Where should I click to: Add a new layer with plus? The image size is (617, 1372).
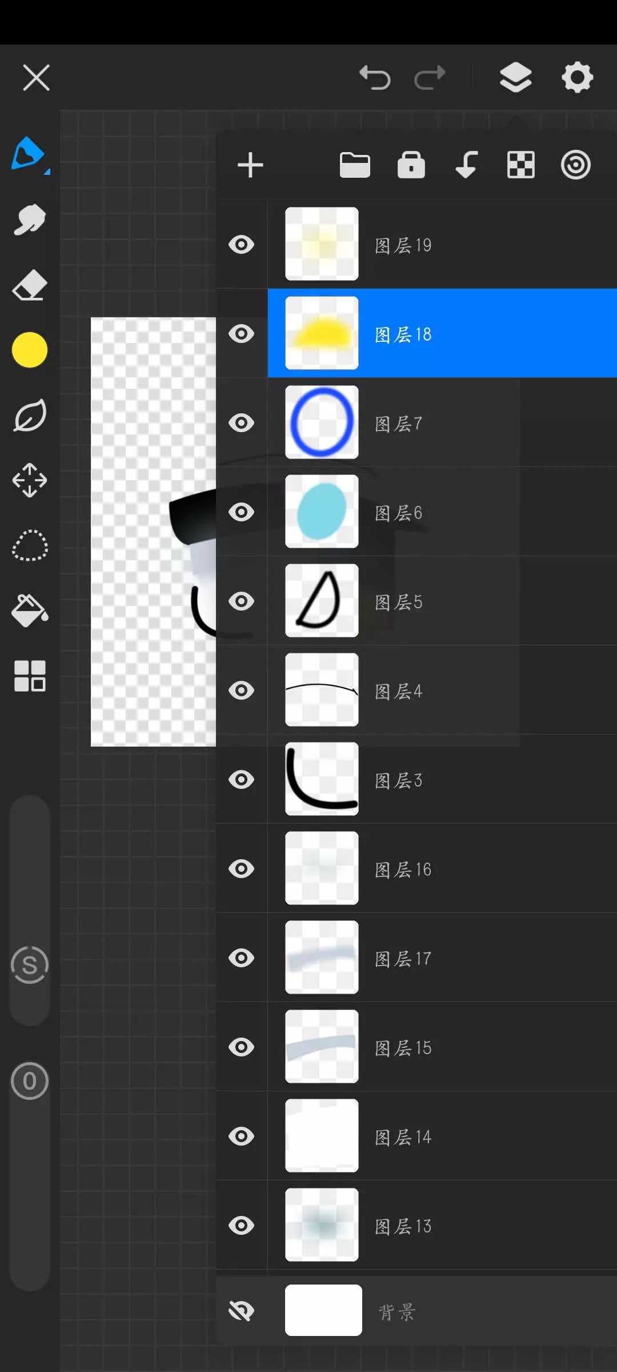(250, 166)
